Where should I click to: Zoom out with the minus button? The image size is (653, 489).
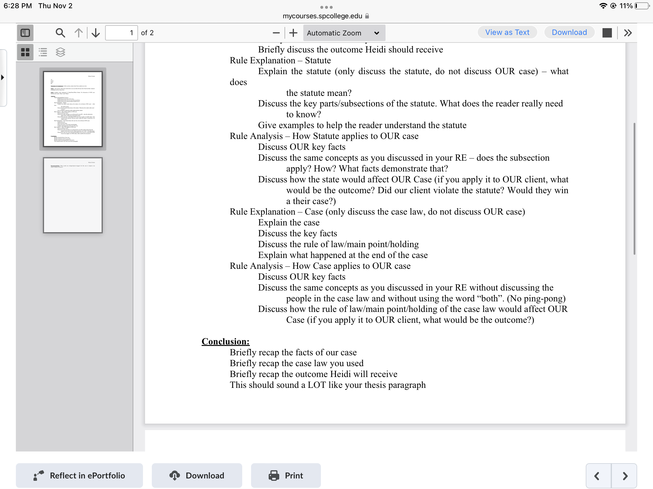tap(276, 33)
